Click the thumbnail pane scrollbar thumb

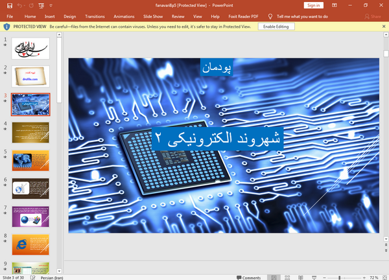pos(59,70)
